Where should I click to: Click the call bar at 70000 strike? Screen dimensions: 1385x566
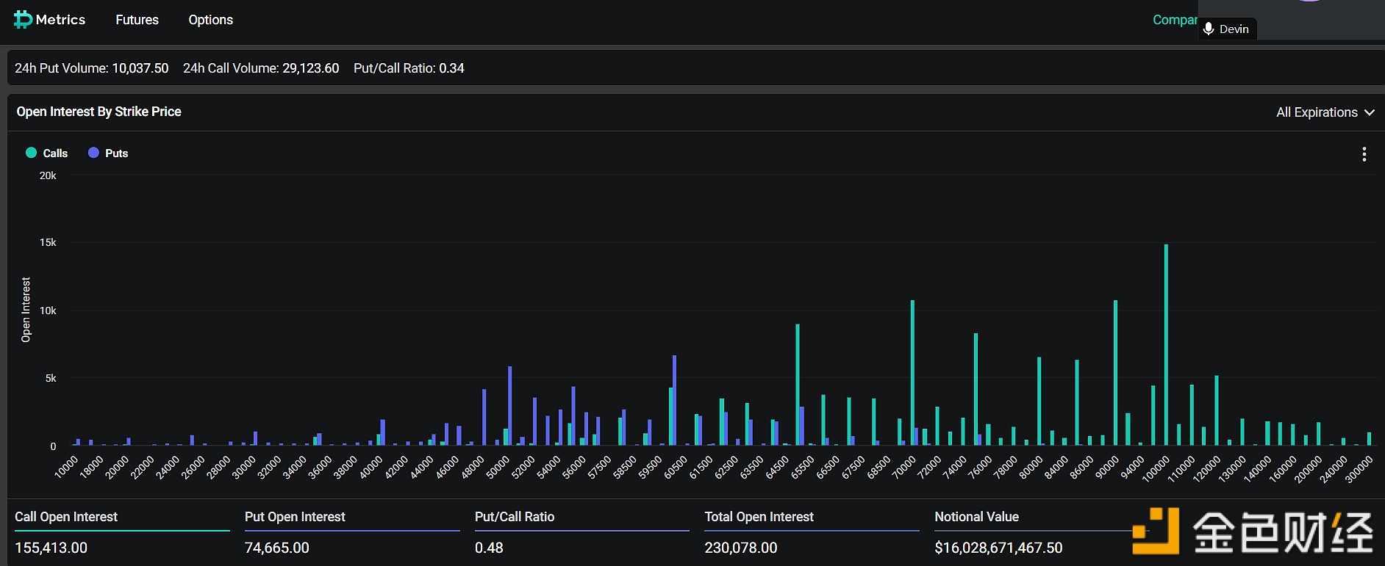click(x=912, y=373)
